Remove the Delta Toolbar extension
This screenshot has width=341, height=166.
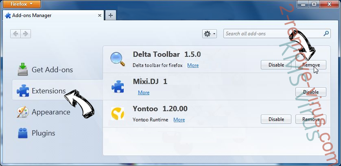[311, 65]
